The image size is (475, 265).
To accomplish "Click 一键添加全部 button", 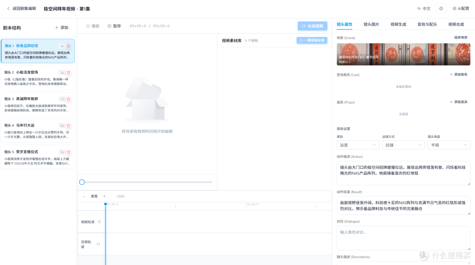I will 312,40.
